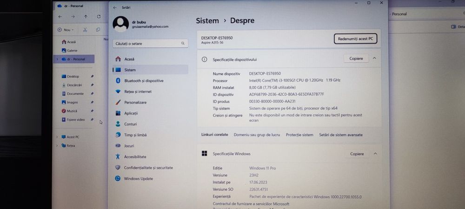This screenshot has width=465, height=209.
Task: Click the Versiune SO value 22631.4751
Action: click(259, 189)
